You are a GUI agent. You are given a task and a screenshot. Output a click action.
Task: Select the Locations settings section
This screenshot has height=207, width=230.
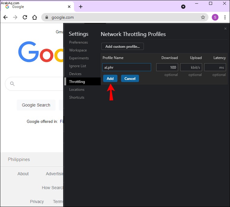point(77,90)
